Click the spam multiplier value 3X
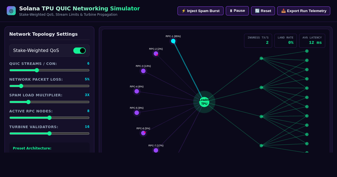Image resolution: width=337 pixels, height=177 pixels. click(87, 95)
